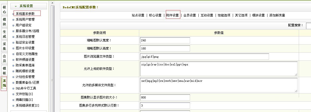Switch to 会员 vertical tab
Image resolution: width=311 pixels, height=112 pixels.
point(4,59)
